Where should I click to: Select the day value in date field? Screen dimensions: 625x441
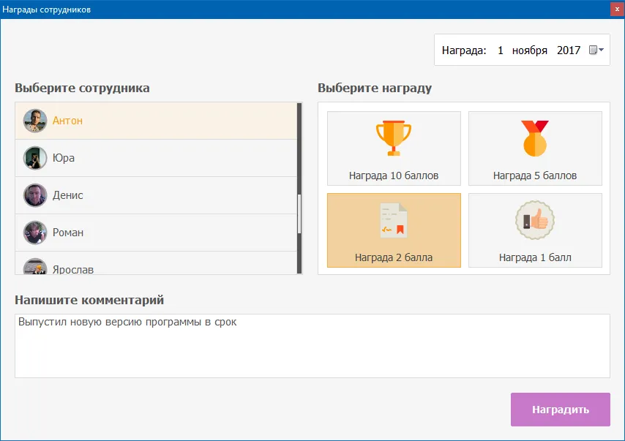click(501, 50)
